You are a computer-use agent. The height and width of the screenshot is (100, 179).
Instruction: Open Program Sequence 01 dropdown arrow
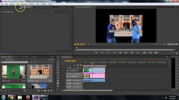(x=93, y=7)
